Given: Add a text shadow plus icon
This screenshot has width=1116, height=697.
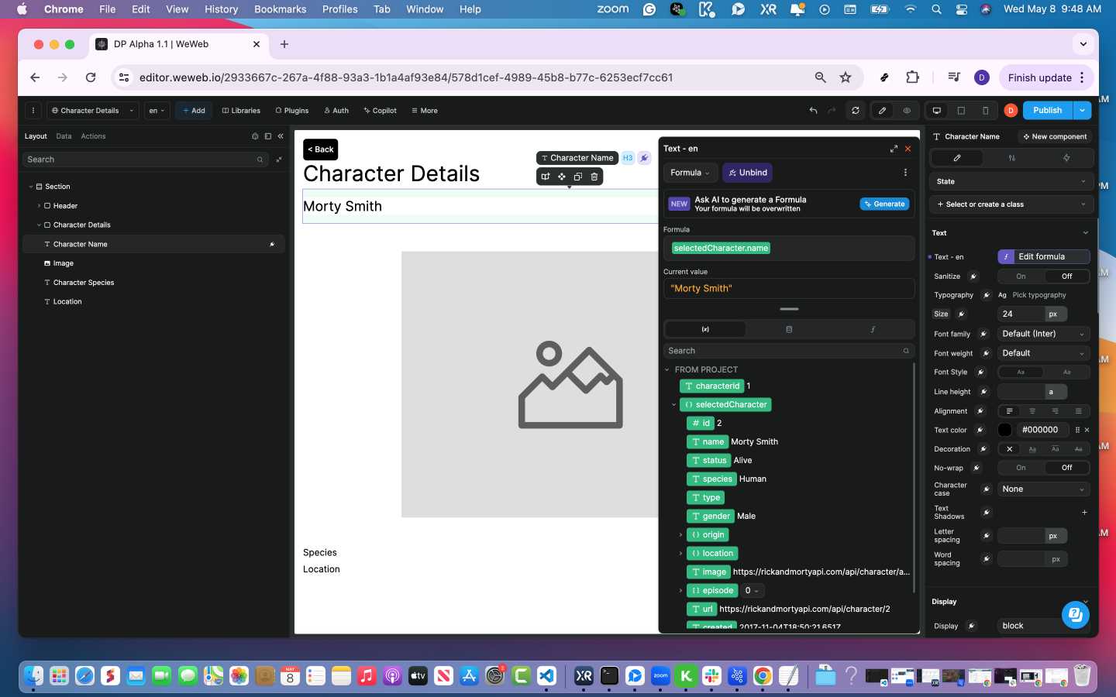Looking at the screenshot, I should tap(1084, 513).
